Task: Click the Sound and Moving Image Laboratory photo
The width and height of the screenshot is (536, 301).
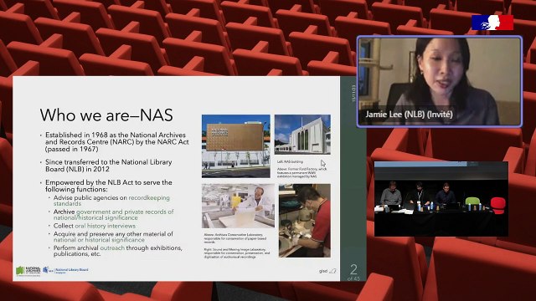Action: 305,221
